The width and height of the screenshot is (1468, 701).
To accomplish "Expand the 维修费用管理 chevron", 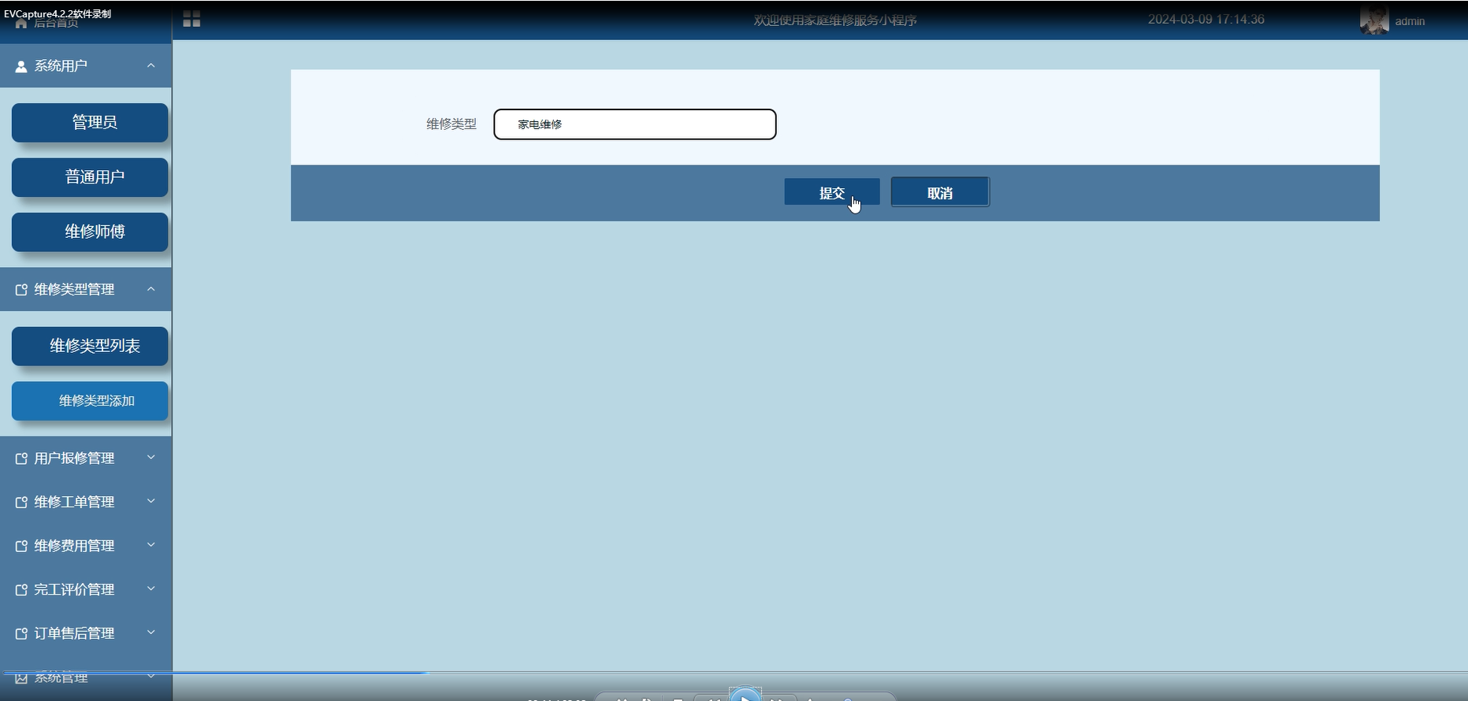I will point(151,544).
